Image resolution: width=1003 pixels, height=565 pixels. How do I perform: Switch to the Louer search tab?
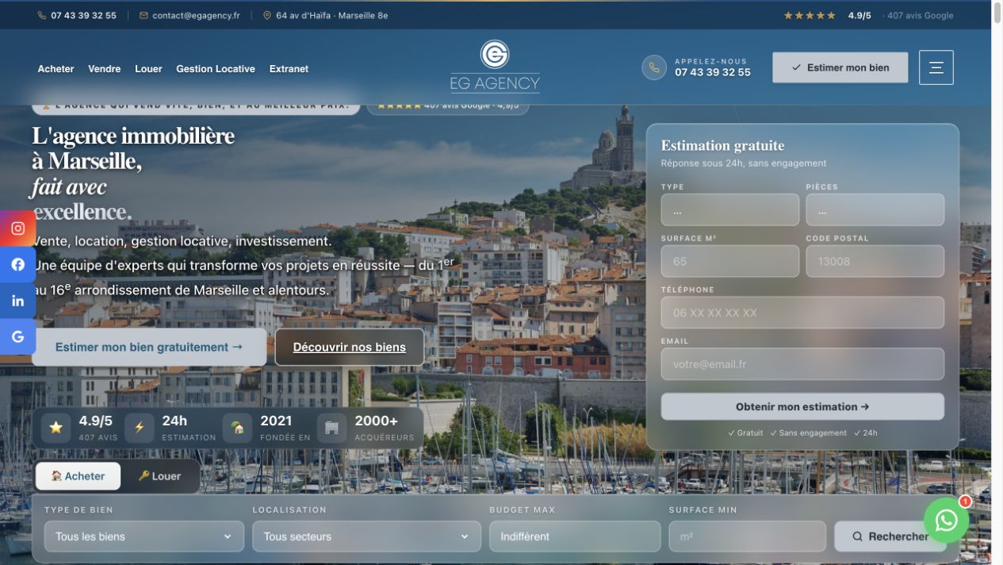pos(159,476)
